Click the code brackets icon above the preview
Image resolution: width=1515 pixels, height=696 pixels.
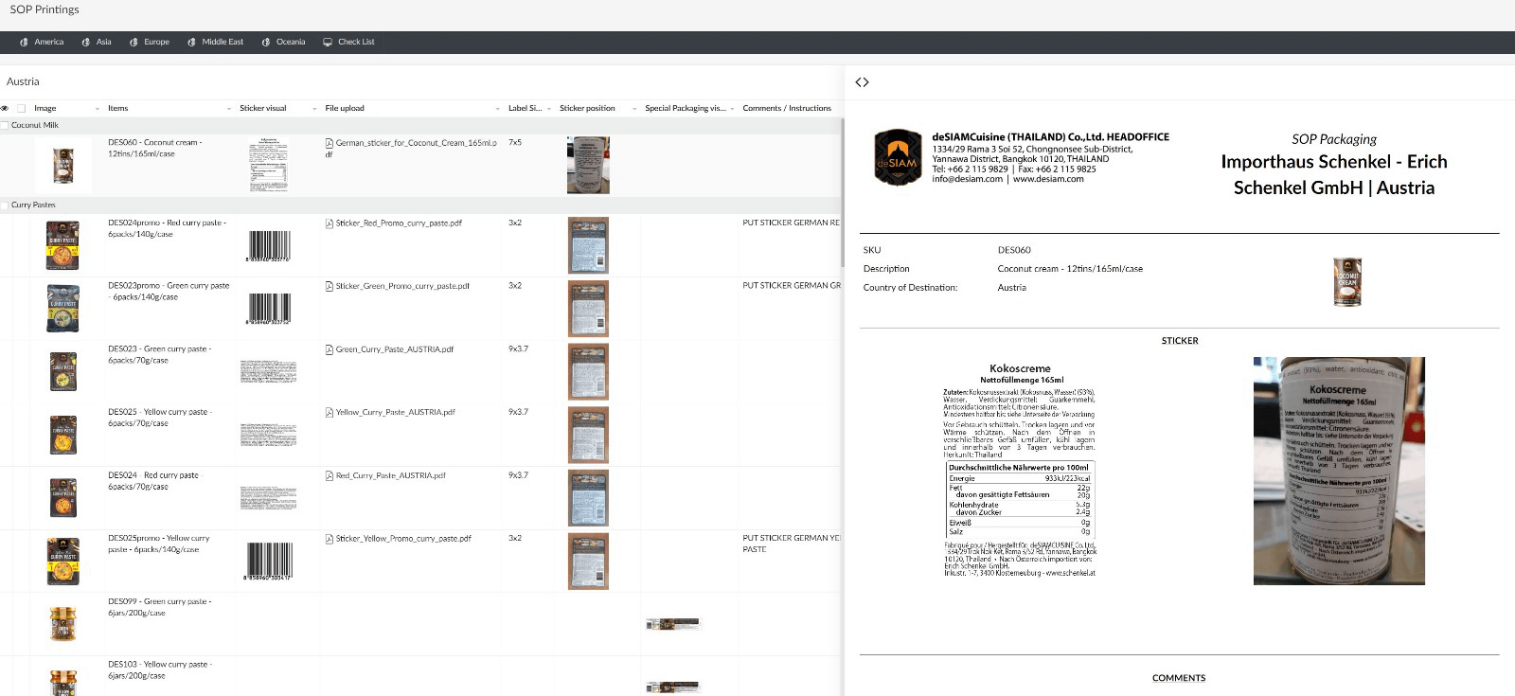(862, 82)
